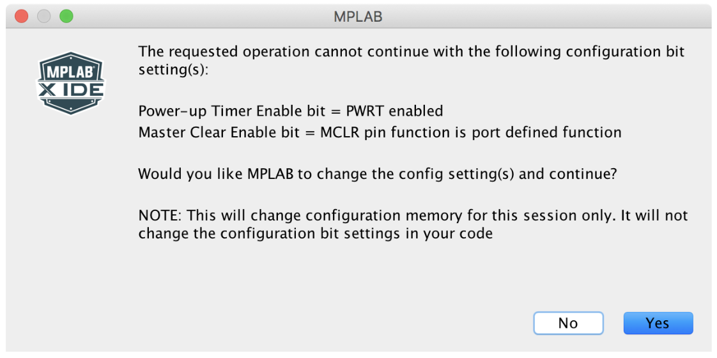Click the green zoom window button
Viewport: 717px width, 358px height.
pos(66,17)
